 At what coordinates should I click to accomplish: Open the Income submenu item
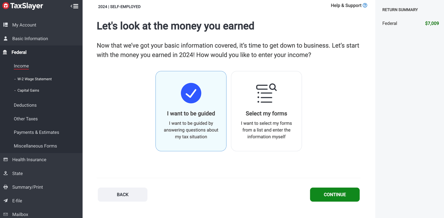click(x=21, y=66)
